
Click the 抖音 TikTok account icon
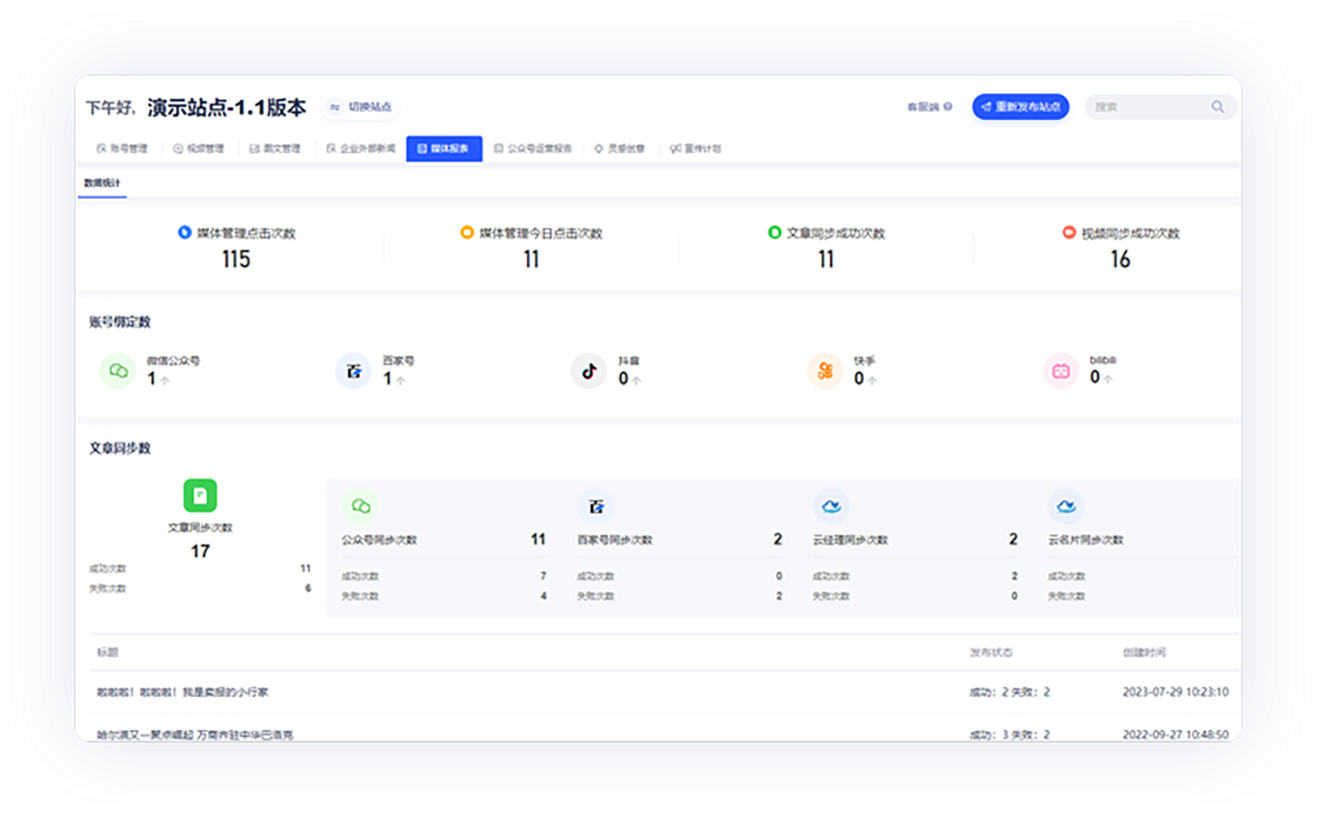589,371
